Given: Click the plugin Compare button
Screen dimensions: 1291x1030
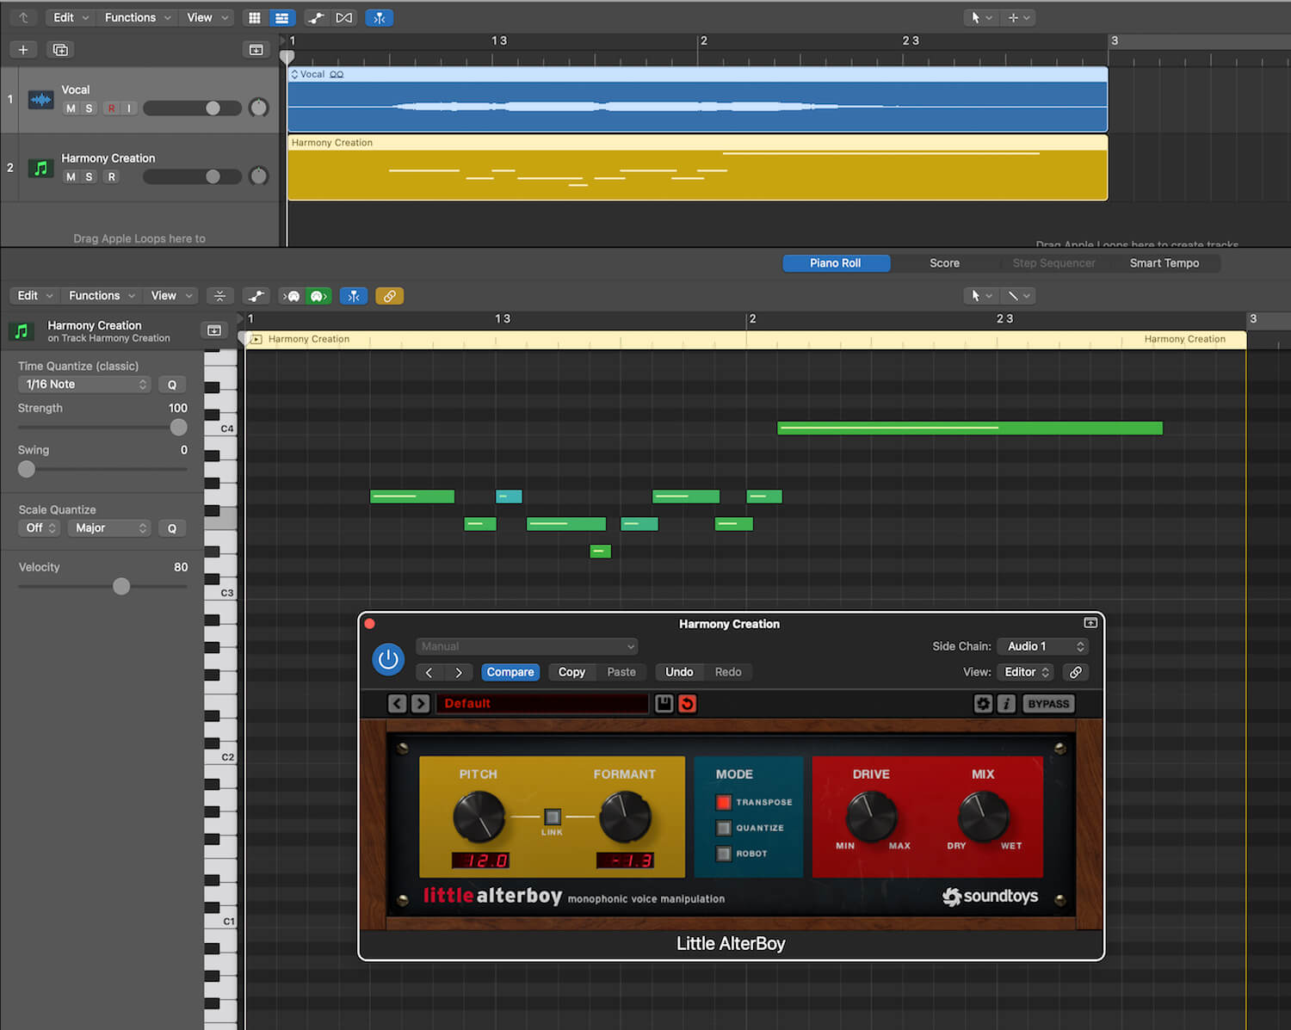Looking at the screenshot, I should (510, 672).
